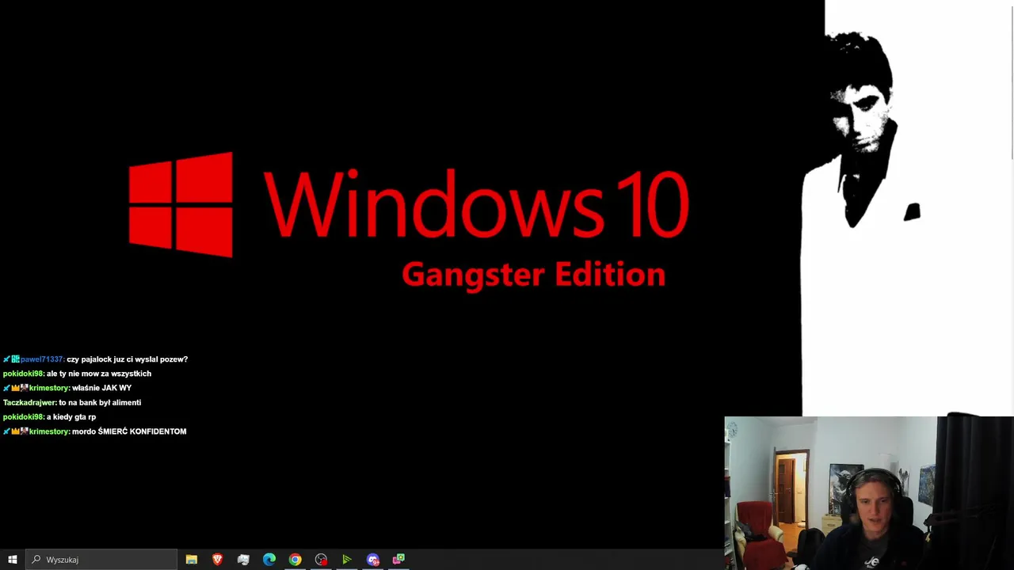Image resolution: width=1014 pixels, height=570 pixels.
Task: Click krimestory's 'właśnie JAK WY' message
Action: [x=101, y=388]
